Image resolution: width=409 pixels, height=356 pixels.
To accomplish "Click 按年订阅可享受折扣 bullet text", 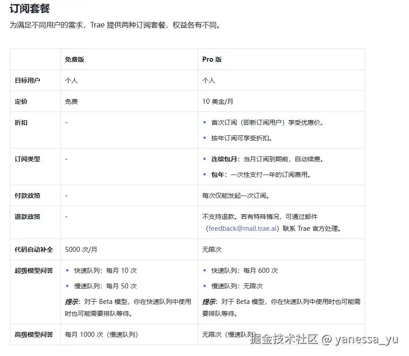I will pos(242,138).
